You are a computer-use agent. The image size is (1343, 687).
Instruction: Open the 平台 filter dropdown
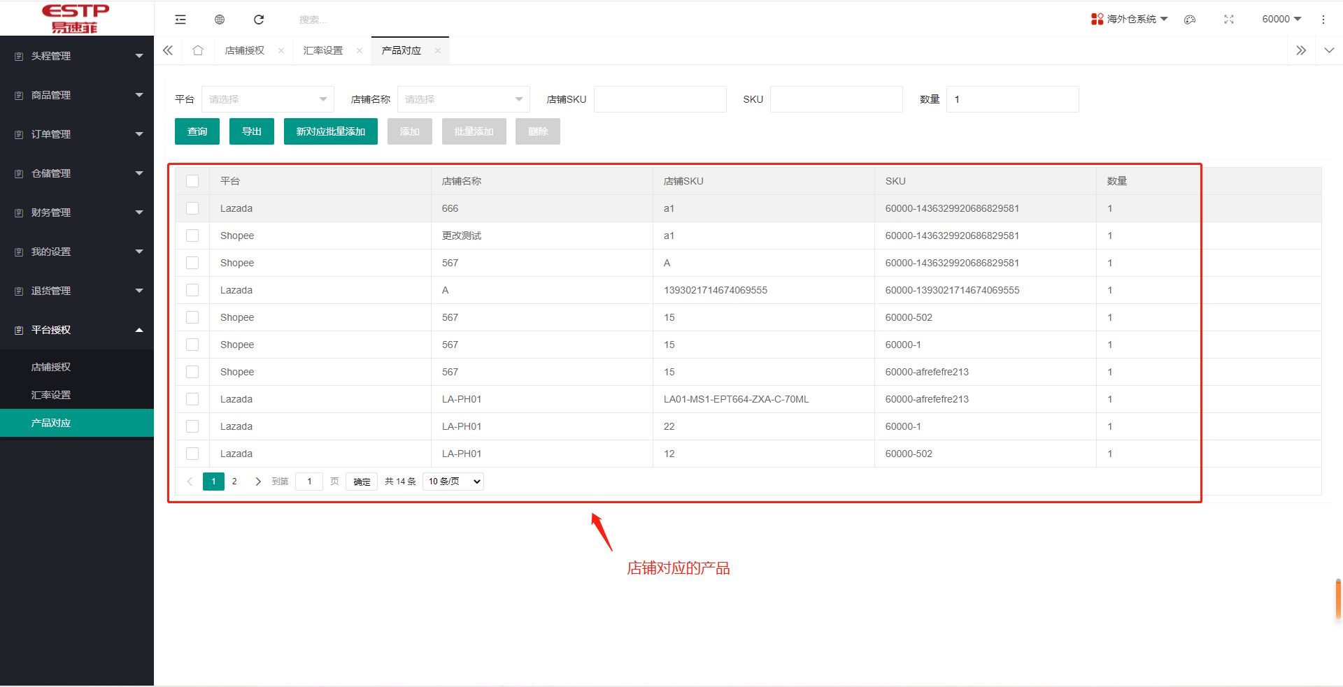tap(267, 99)
